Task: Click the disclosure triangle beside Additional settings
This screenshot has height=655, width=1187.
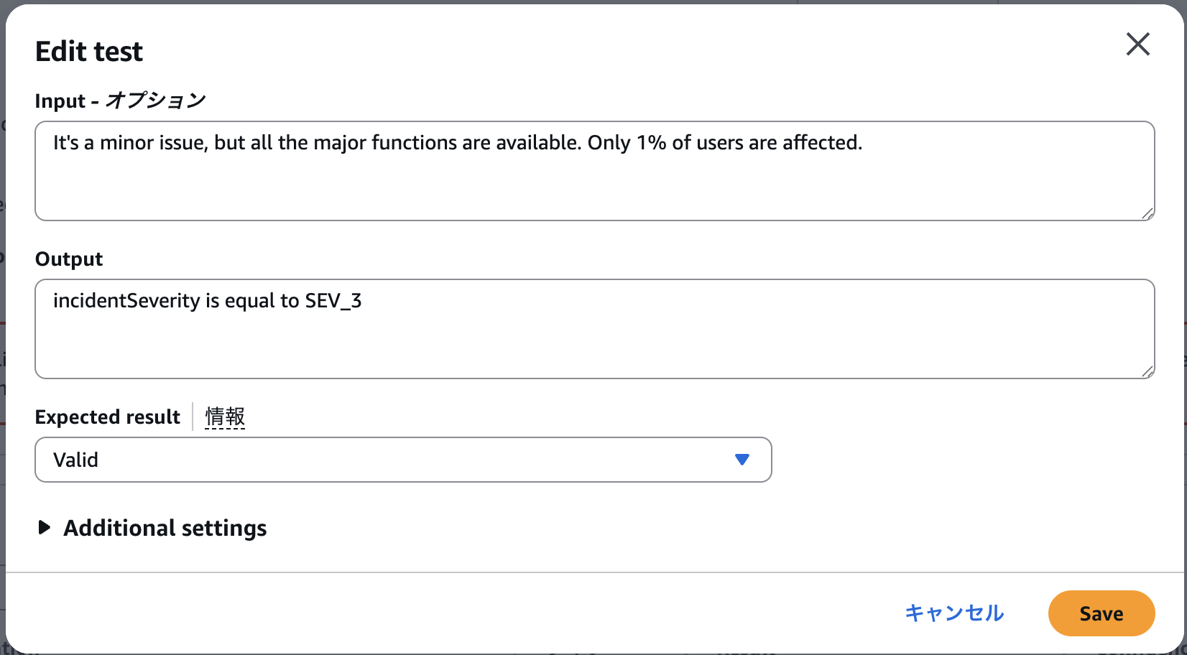Action: 44,528
